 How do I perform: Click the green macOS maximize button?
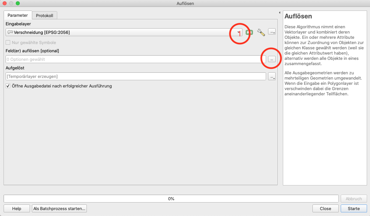[x=18, y=3]
